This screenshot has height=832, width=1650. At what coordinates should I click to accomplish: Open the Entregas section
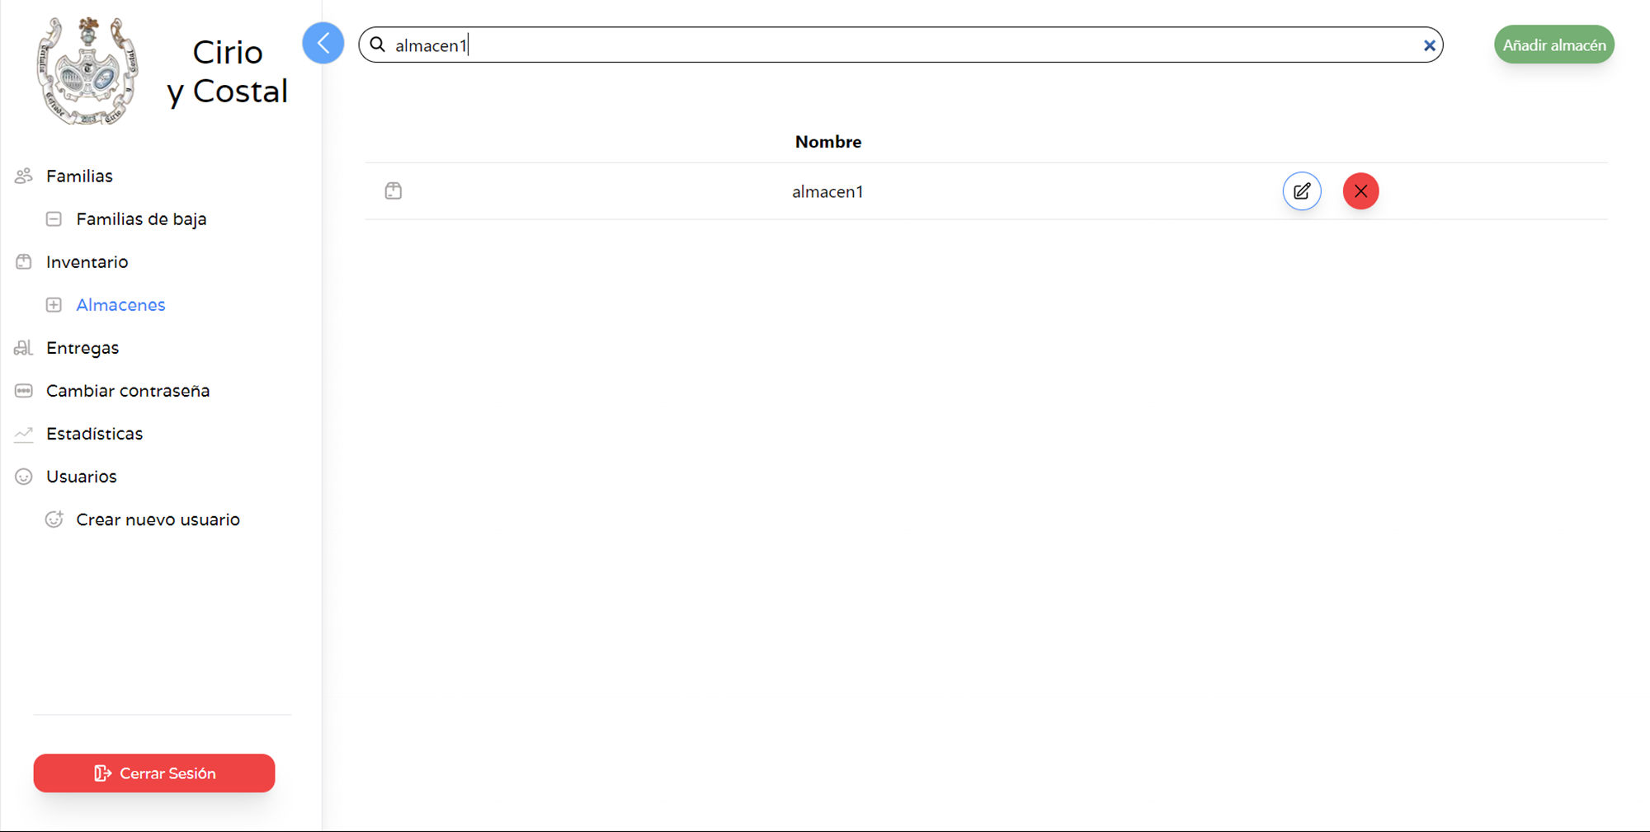point(82,348)
